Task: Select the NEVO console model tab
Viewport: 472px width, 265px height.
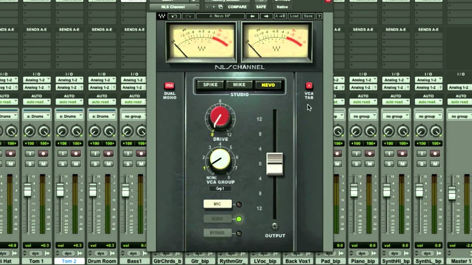Action: 268,85
